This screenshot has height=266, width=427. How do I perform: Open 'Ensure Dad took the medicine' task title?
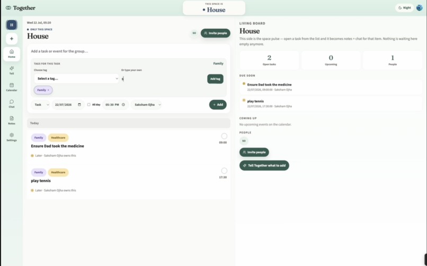pyautogui.click(x=57, y=146)
